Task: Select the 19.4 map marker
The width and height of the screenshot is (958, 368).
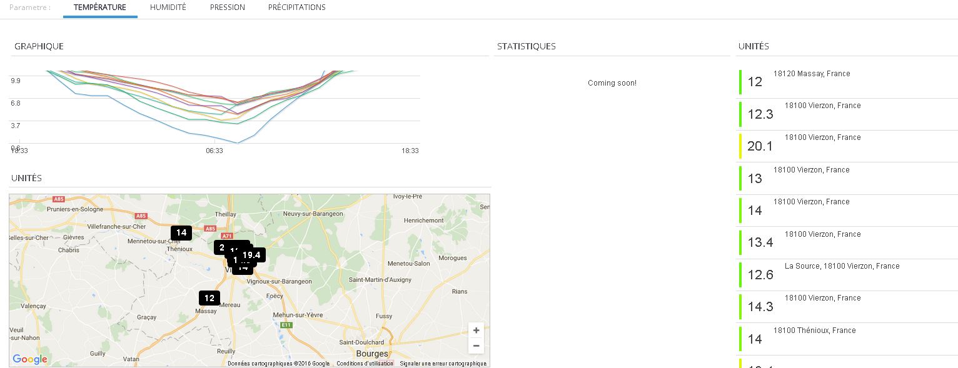Action: point(253,255)
